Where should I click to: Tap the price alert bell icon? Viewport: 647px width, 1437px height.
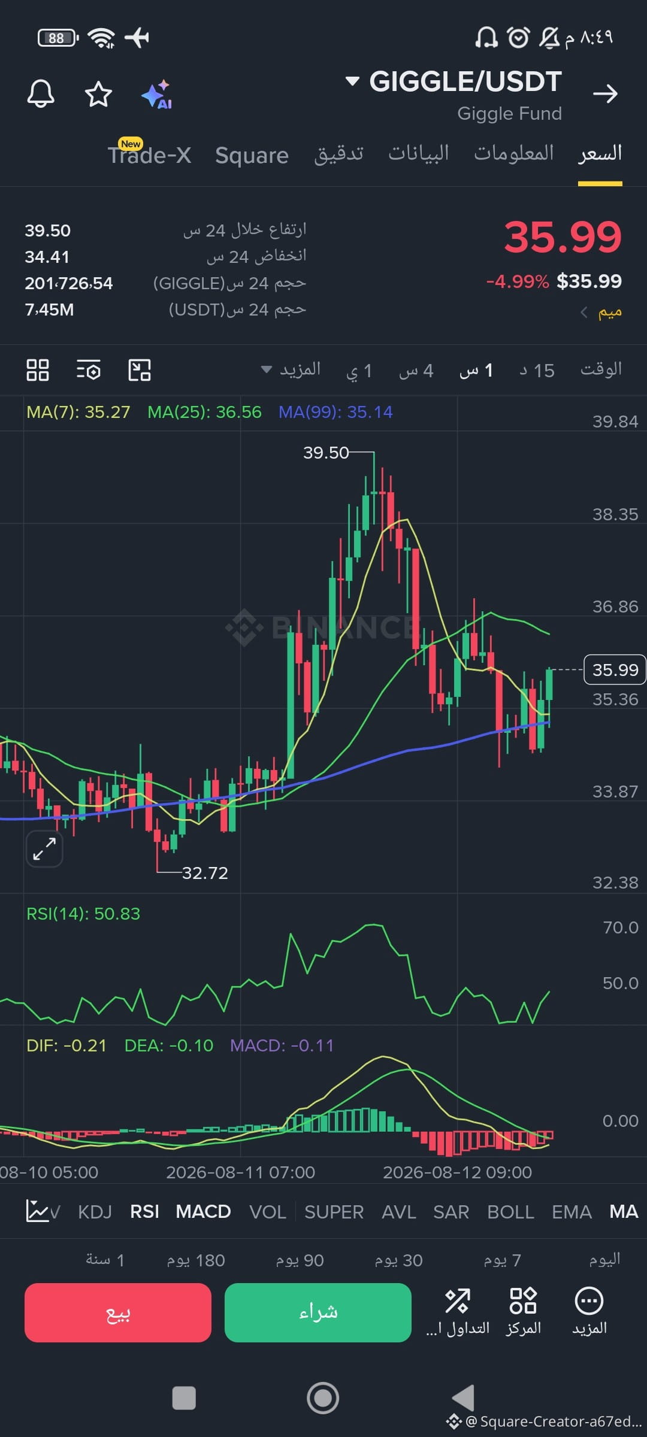[x=41, y=94]
